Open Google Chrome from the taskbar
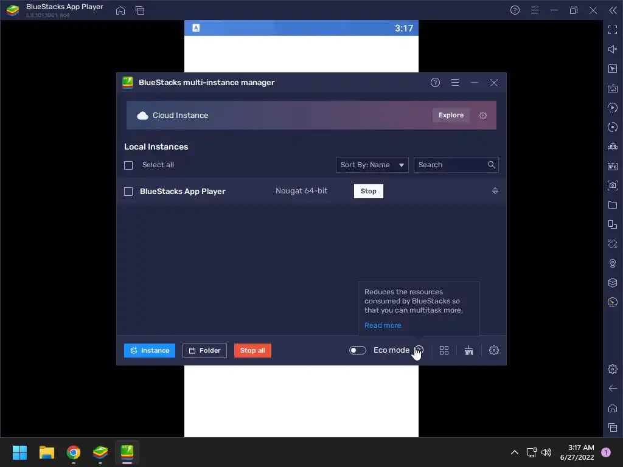Image resolution: width=623 pixels, height=467 pixels. [74, 452]
